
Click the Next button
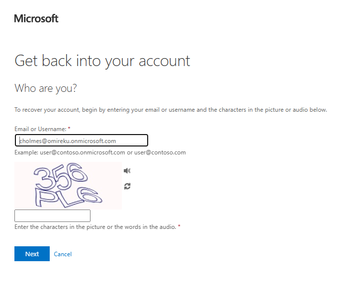(x=32, y=254)
